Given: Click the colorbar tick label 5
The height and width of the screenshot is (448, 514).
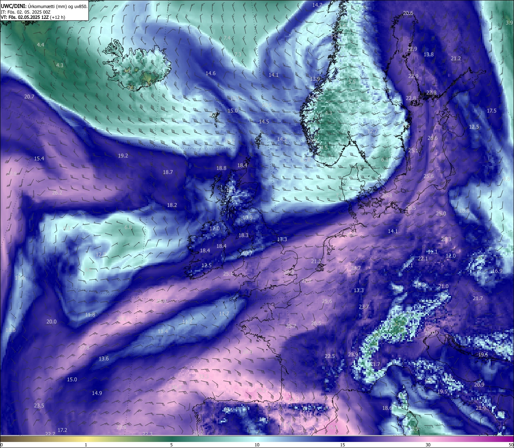Looking at the screenshot, I should pos(171,445).
